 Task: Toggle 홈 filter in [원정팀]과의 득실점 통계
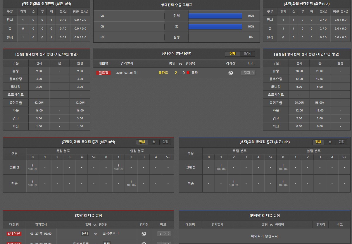(x=153, y=142)
